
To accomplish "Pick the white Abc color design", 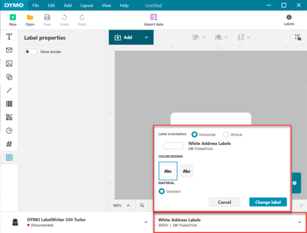I will click(168, 171).
